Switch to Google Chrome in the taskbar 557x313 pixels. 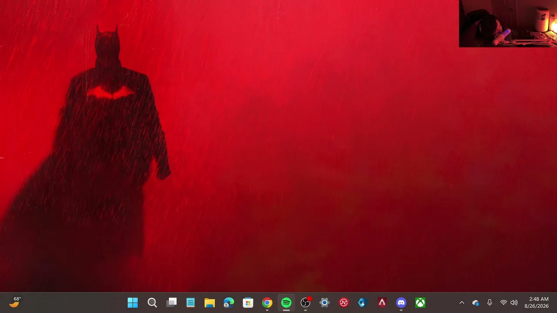267,303
